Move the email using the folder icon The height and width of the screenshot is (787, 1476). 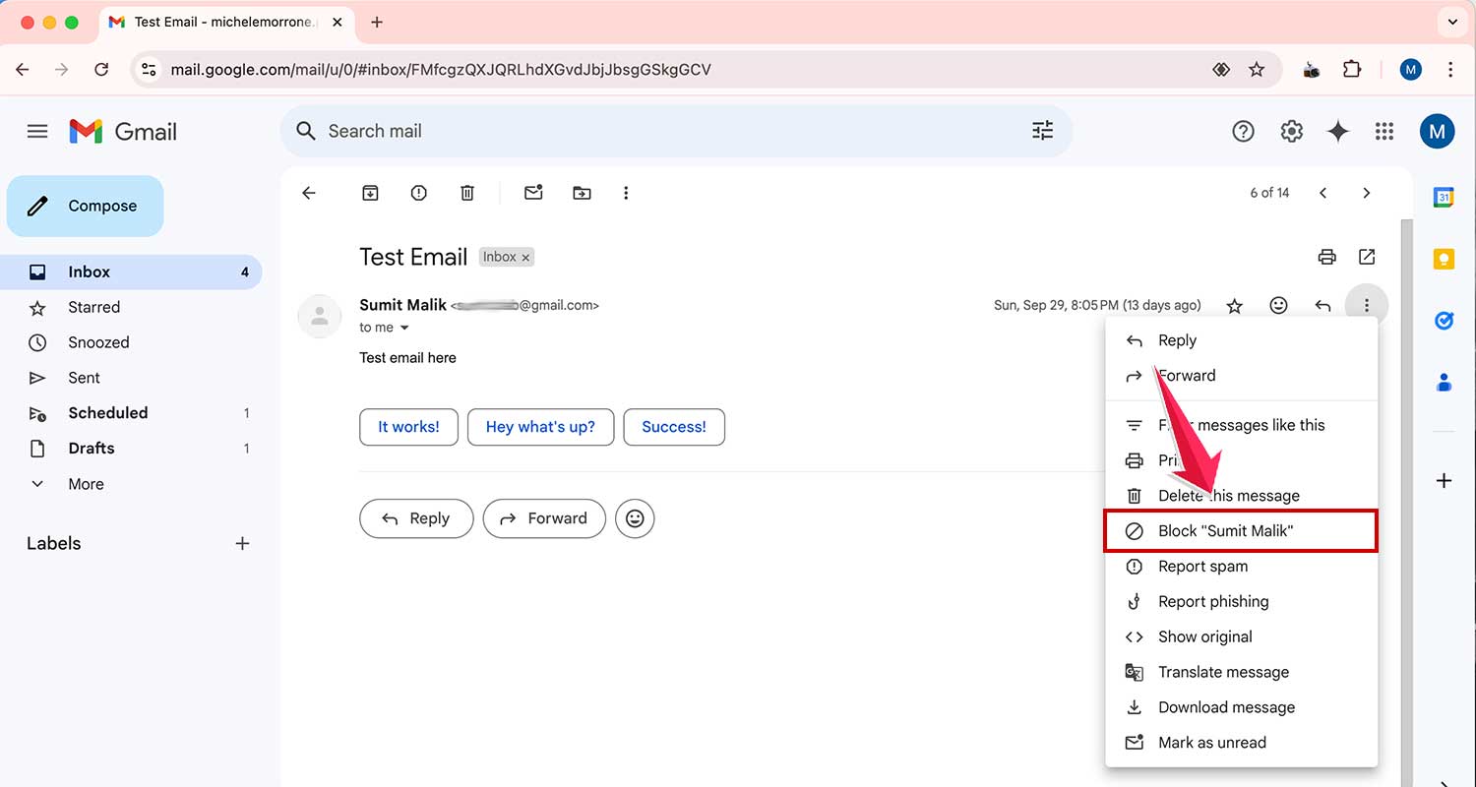[582, 193]
